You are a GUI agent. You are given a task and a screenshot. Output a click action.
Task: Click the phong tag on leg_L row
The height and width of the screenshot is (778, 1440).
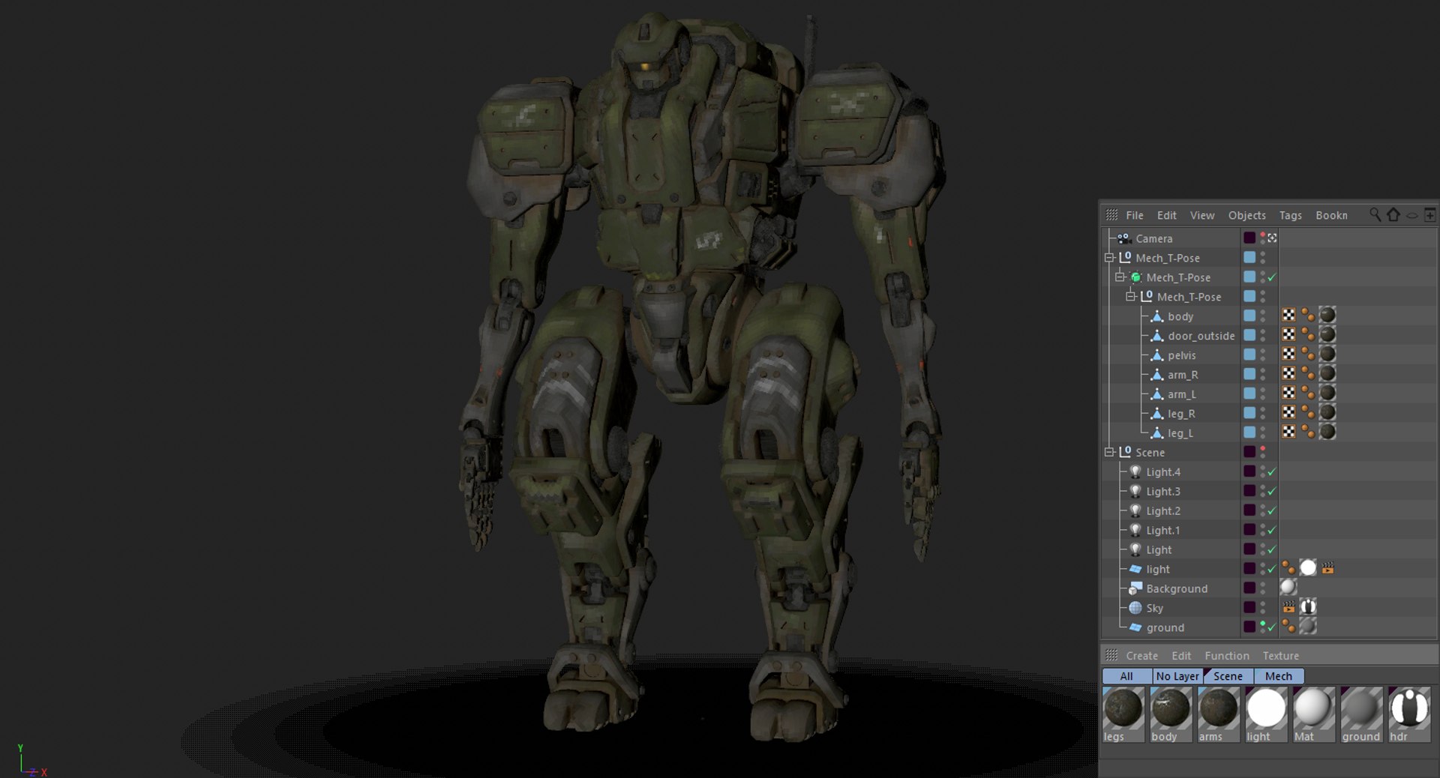point(1307,432)
